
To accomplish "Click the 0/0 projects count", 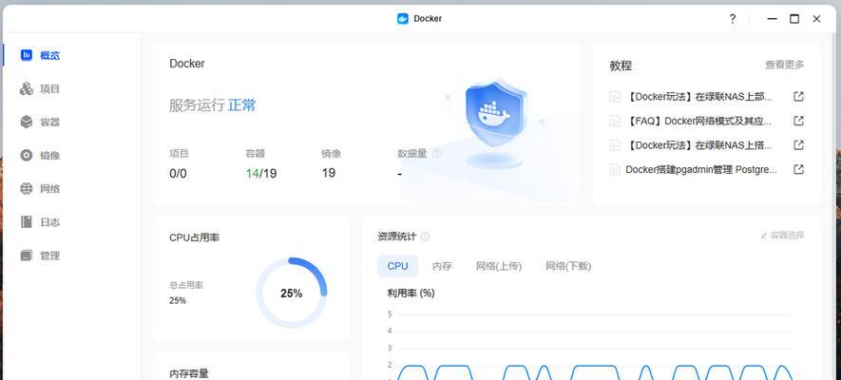I will click(178, 174).
